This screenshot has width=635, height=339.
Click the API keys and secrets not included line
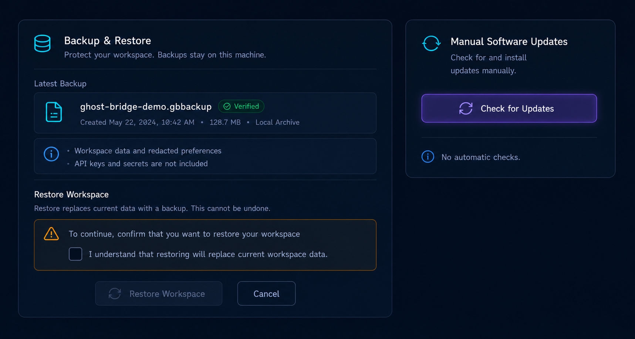point(141,164)
